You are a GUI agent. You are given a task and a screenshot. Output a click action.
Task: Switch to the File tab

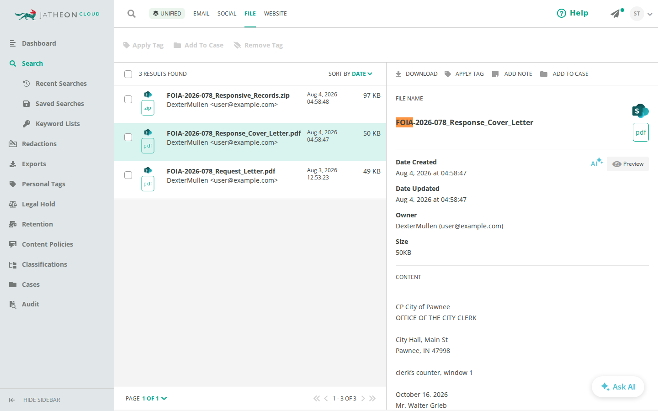pyautogui.click(x=250, y=14)
